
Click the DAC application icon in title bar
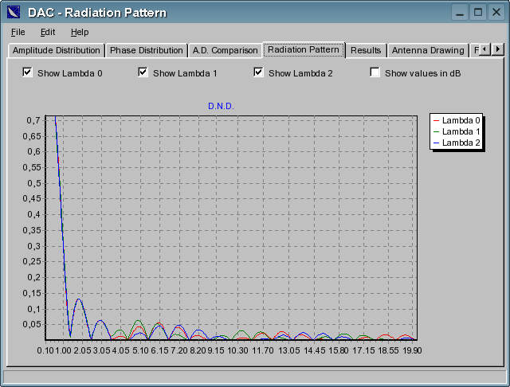14,13
